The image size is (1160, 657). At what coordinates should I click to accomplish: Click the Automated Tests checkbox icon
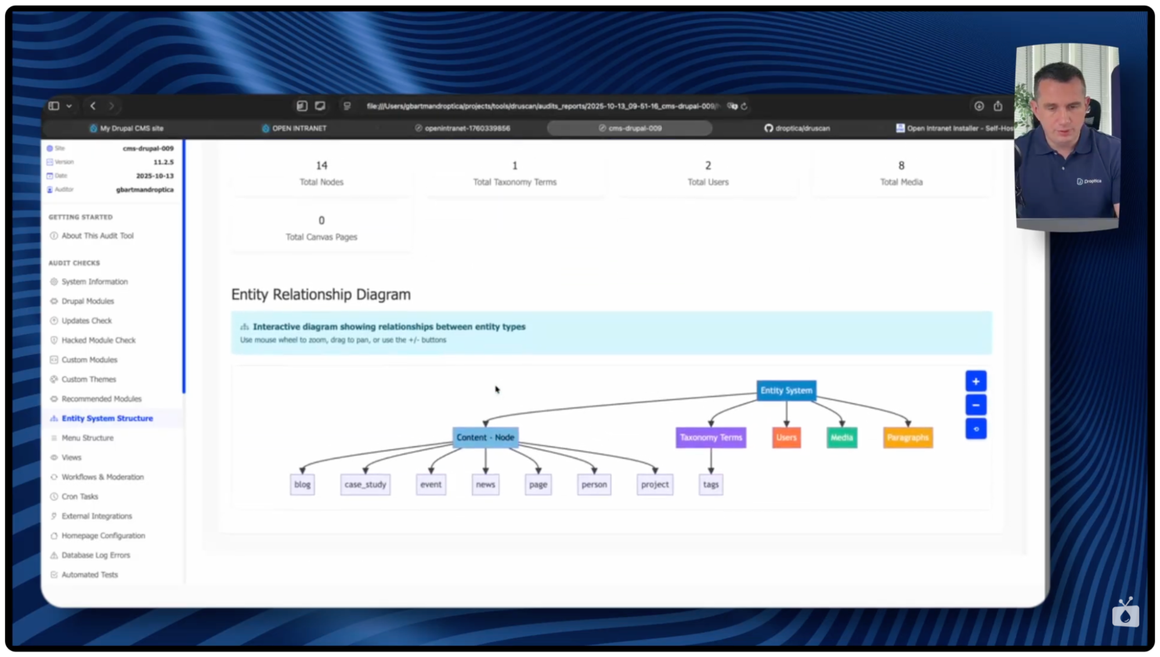(x=54, y=575)
